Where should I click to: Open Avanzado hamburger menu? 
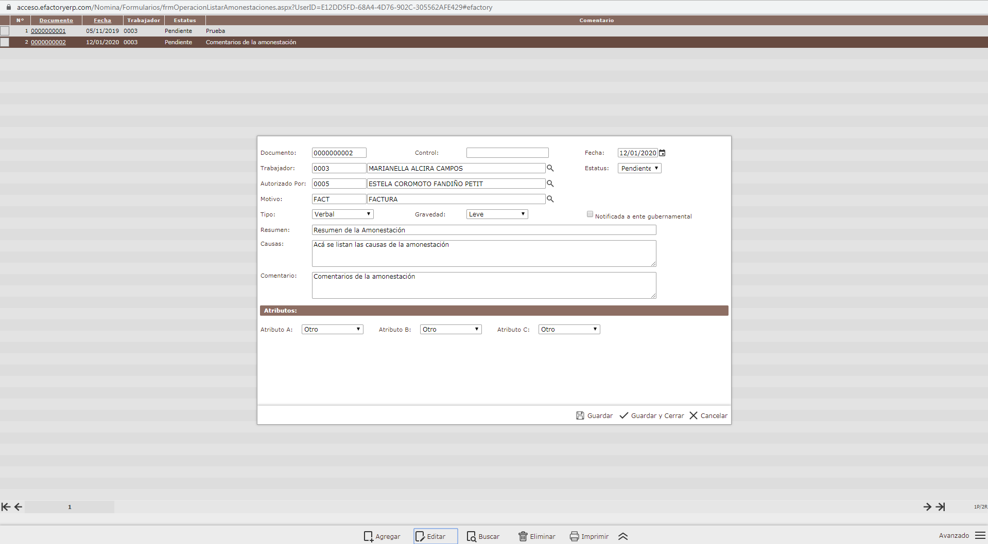[x=980, y=536]
